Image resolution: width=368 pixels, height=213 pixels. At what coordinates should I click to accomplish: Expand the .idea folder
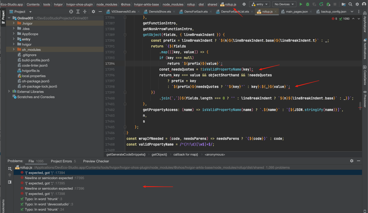tap(14, 29)
